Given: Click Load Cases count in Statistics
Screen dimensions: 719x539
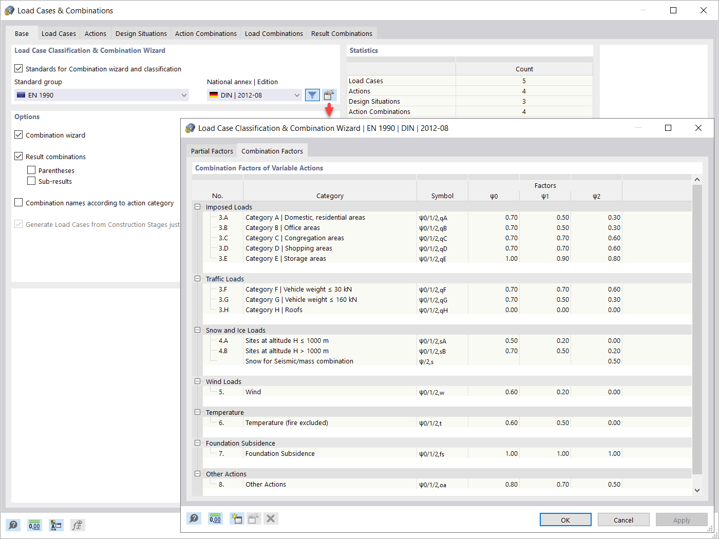Looking at the screenshot, I should point(524,81).
